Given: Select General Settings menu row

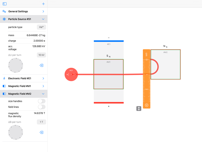Looking at the screenshot, I should 24,11.
